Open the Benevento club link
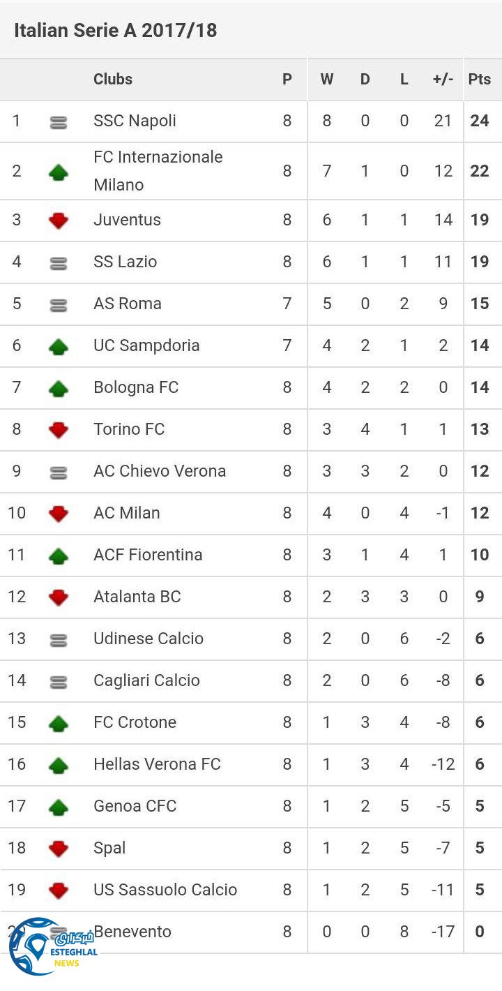This screenshot has height=991, width=502. tap(132, 931)
